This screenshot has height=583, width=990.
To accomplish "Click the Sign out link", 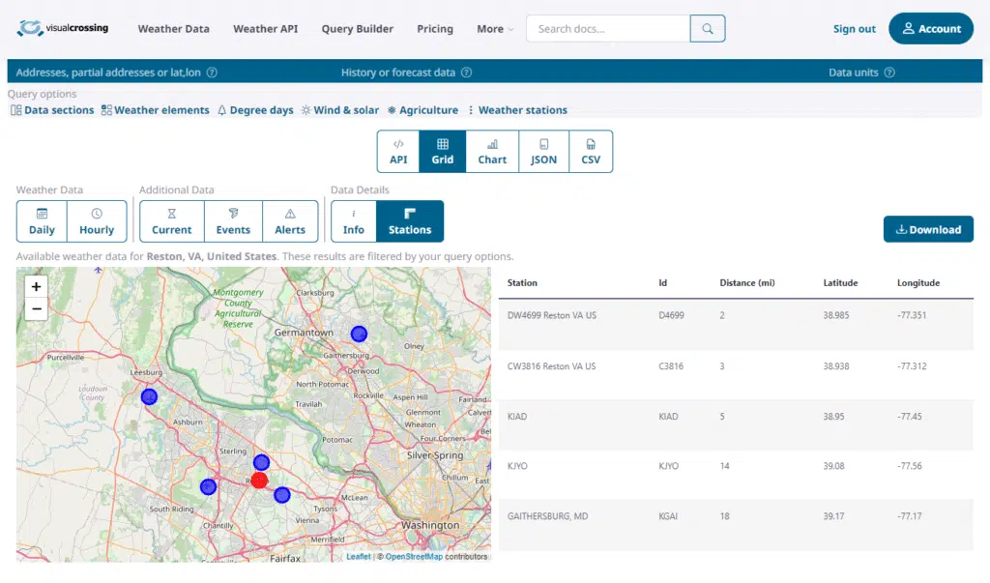I will pos(854,29).
